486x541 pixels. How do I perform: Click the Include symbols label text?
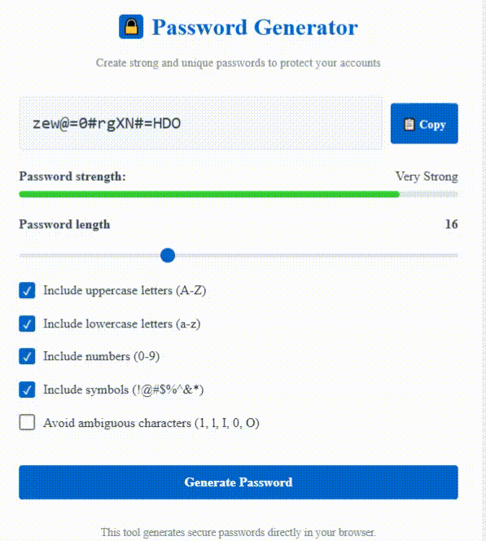[124, 390]
